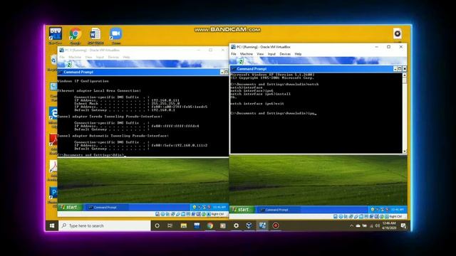Launch Google Chrome from the desktop
This screenshot has width=456, height=256.
76,36
